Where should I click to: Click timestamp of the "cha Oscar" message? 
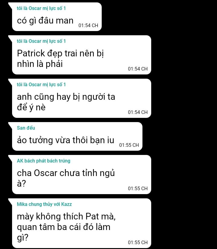138,188
